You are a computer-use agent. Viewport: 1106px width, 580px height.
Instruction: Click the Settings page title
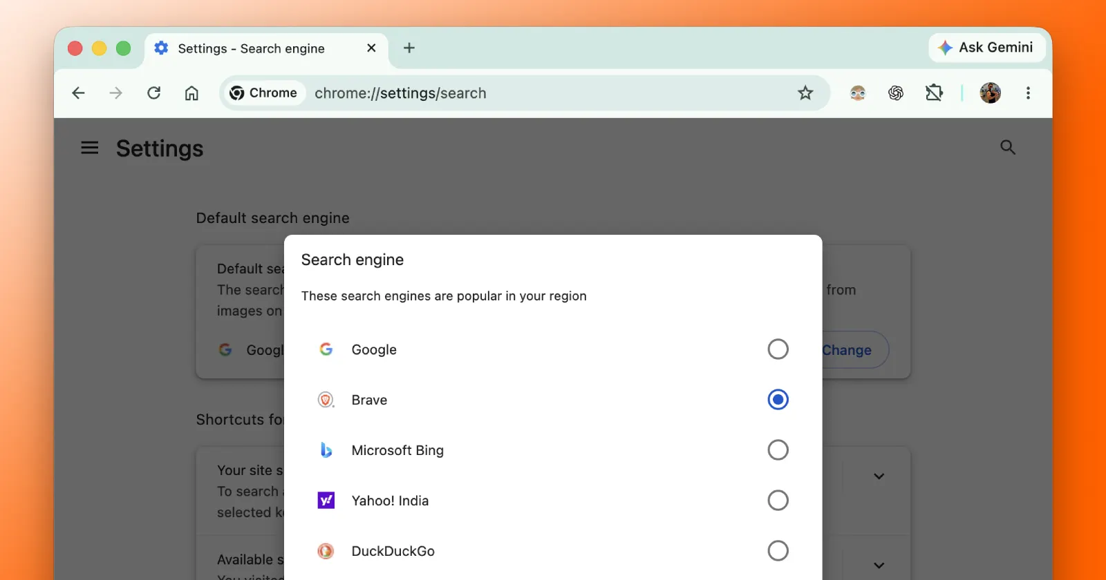click(160, 148)
